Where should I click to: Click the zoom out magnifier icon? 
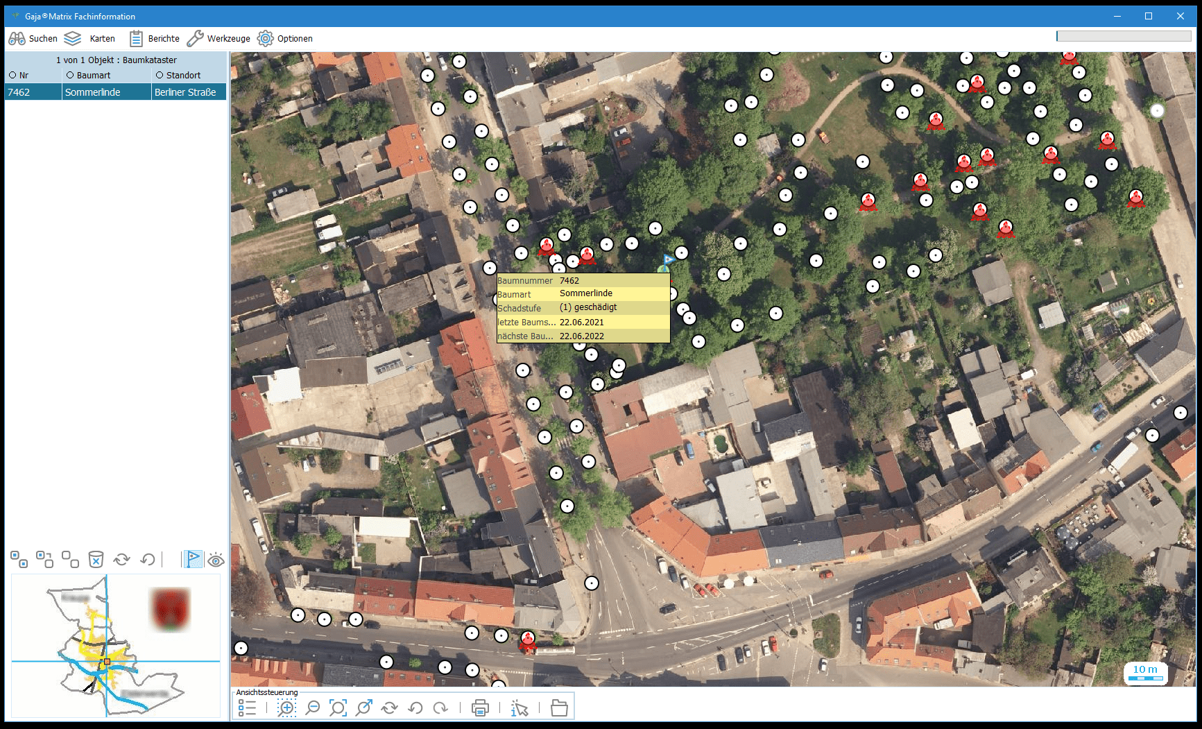313,707
